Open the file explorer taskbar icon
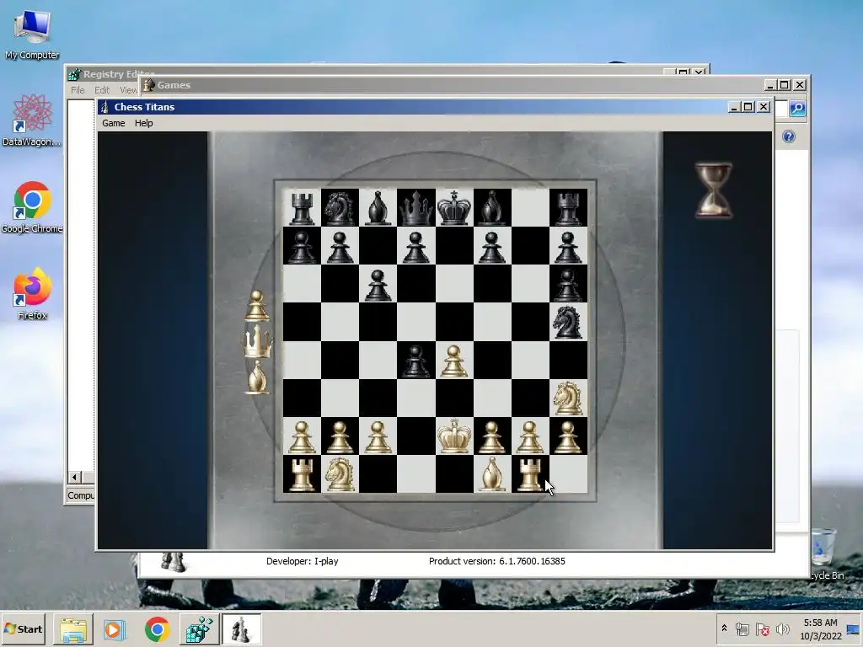The height and width of the screenshot is (647, 863). click(x=73, y=629)
